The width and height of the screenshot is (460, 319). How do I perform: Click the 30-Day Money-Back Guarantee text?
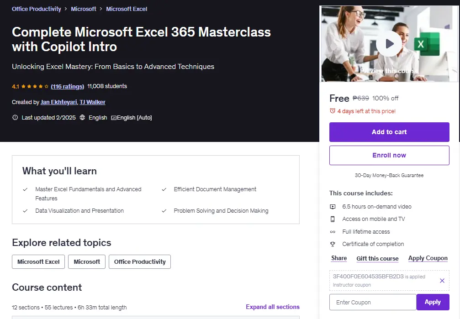[x=389, y=175]
